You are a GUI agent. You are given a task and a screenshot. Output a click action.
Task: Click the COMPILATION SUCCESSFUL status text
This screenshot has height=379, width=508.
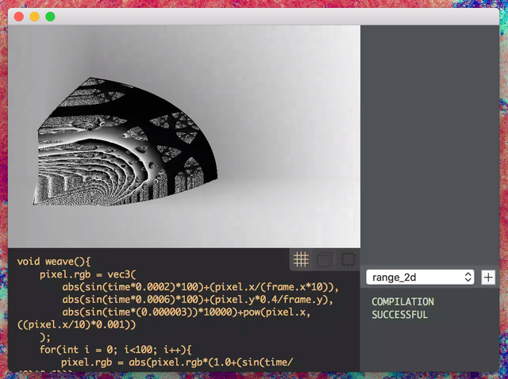tap(402, 308)
